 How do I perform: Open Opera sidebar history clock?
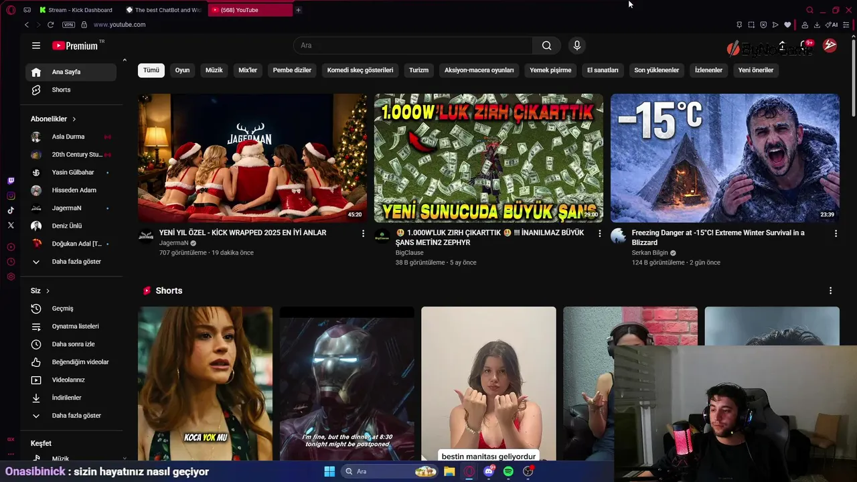tap(11, 262)
